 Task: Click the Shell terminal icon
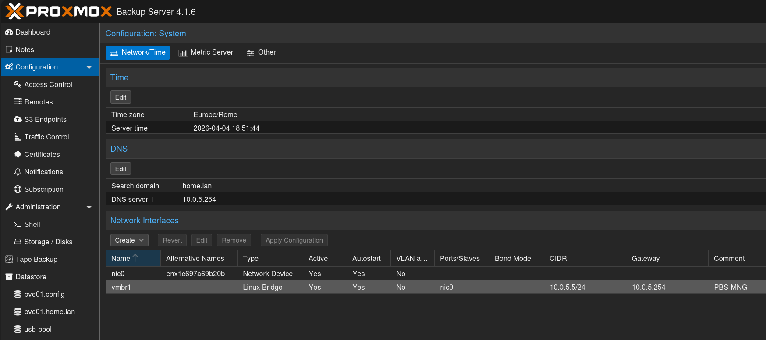[x=18, y=224]
